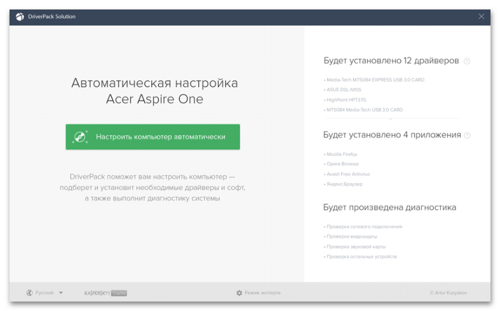500x311 pixels.
Task: Click the DriverPack Solution logo icon
Action: (20, 17)
